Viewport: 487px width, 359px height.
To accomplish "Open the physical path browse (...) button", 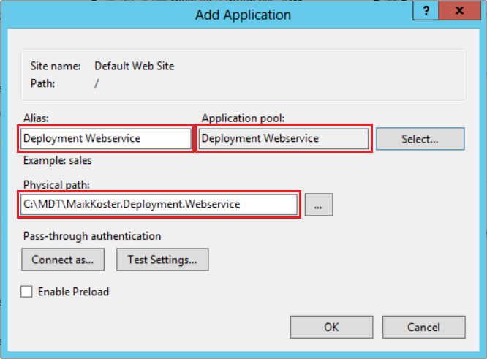I will (319, 205).
